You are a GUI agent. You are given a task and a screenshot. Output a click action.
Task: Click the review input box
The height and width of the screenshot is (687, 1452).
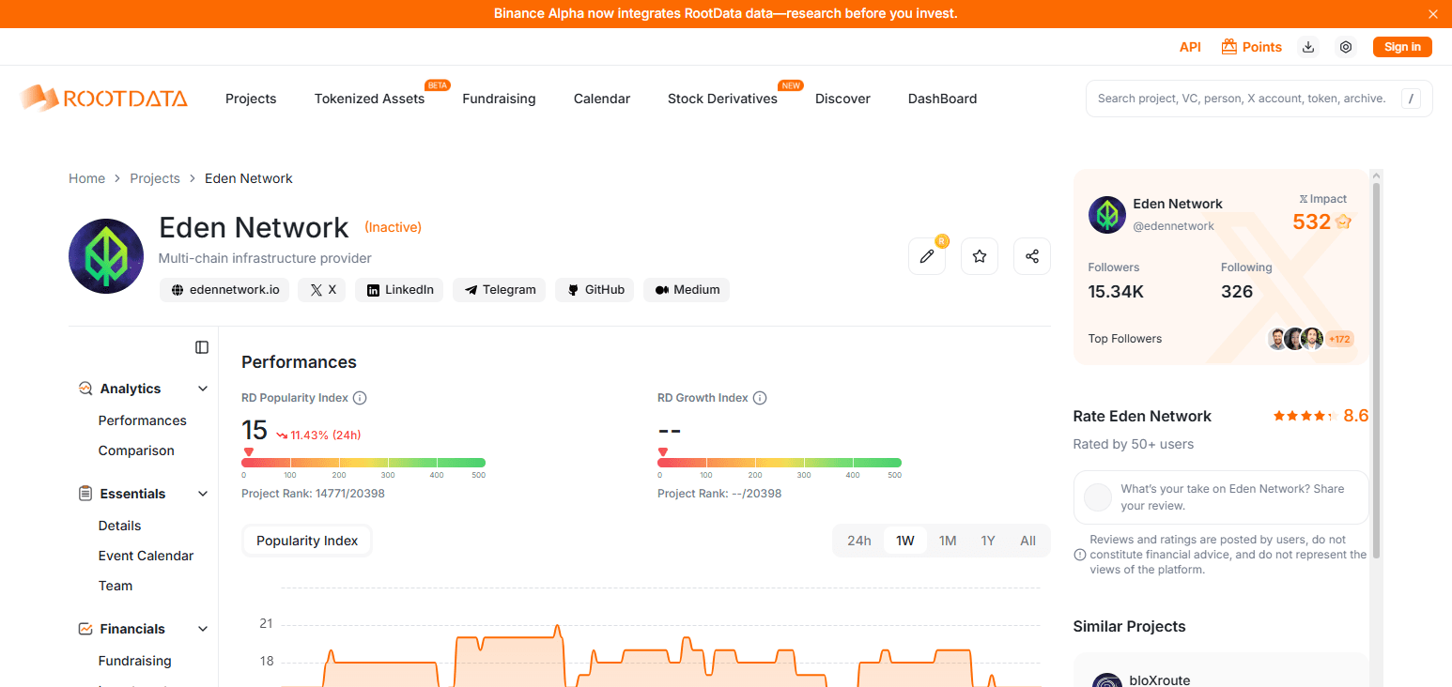pyautogui.click(x=1221, y=497)
